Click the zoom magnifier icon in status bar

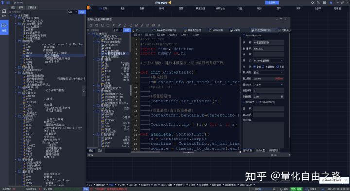(274, 189)
